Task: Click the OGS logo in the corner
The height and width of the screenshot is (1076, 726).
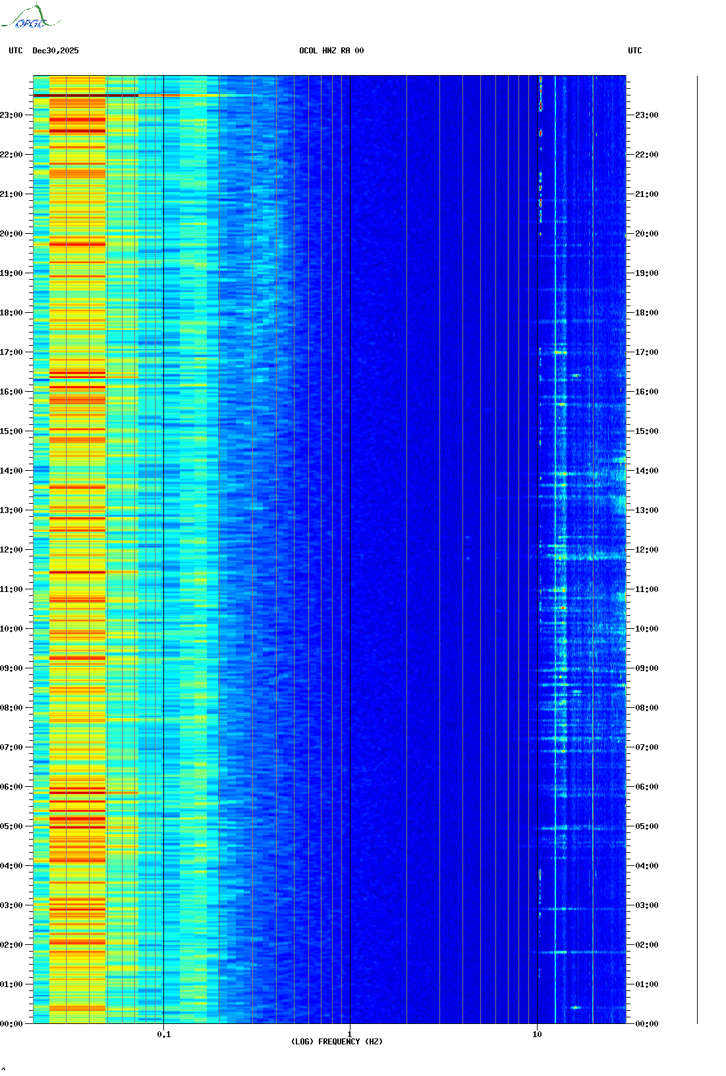Action: (30, 17)
